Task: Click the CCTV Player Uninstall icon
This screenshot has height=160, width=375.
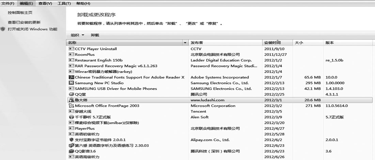Action: [71, 49]
